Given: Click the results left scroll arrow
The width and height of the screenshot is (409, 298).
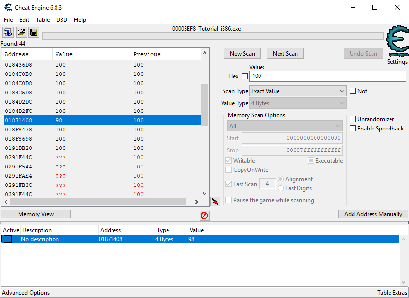Looking at the screenshot, I should pos(6,202).
